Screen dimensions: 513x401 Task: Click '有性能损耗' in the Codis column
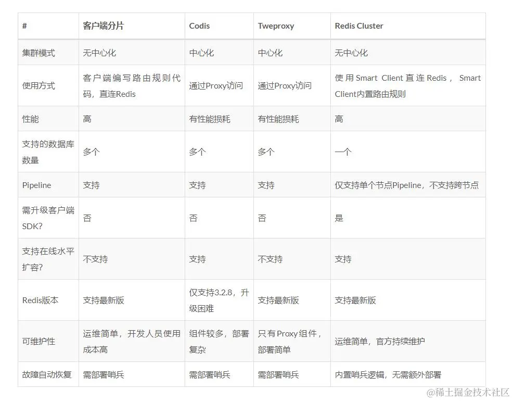click(x=210, y=119)
